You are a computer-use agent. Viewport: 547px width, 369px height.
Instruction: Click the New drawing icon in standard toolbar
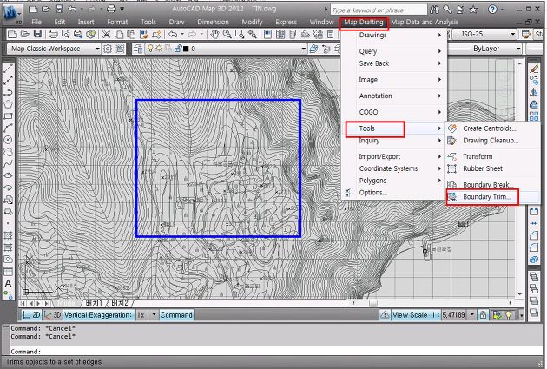tap(12, 34)
